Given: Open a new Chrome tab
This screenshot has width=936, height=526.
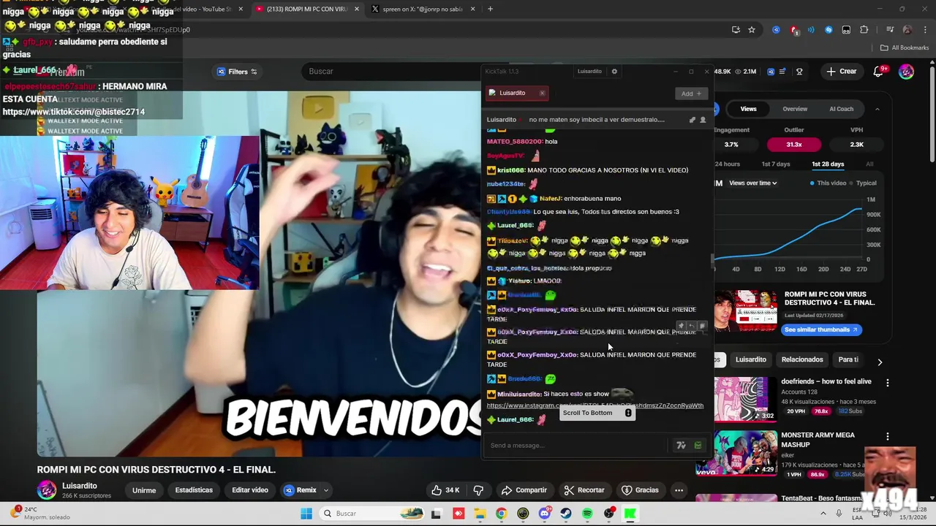Looking at the screenshot, I should point(490,9).
